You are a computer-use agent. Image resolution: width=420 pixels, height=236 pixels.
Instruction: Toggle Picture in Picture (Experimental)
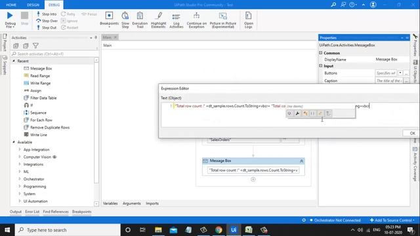pos(223,20)
